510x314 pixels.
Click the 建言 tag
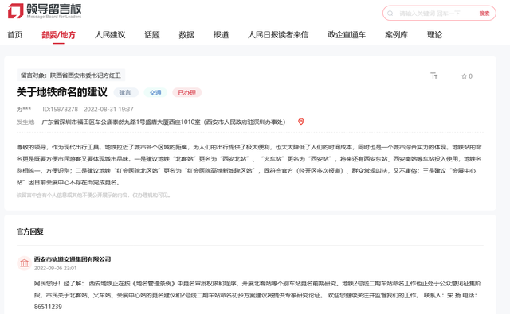[126, 92]
